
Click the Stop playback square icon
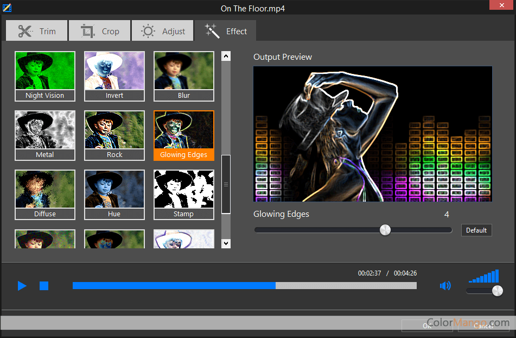(44, 285)
